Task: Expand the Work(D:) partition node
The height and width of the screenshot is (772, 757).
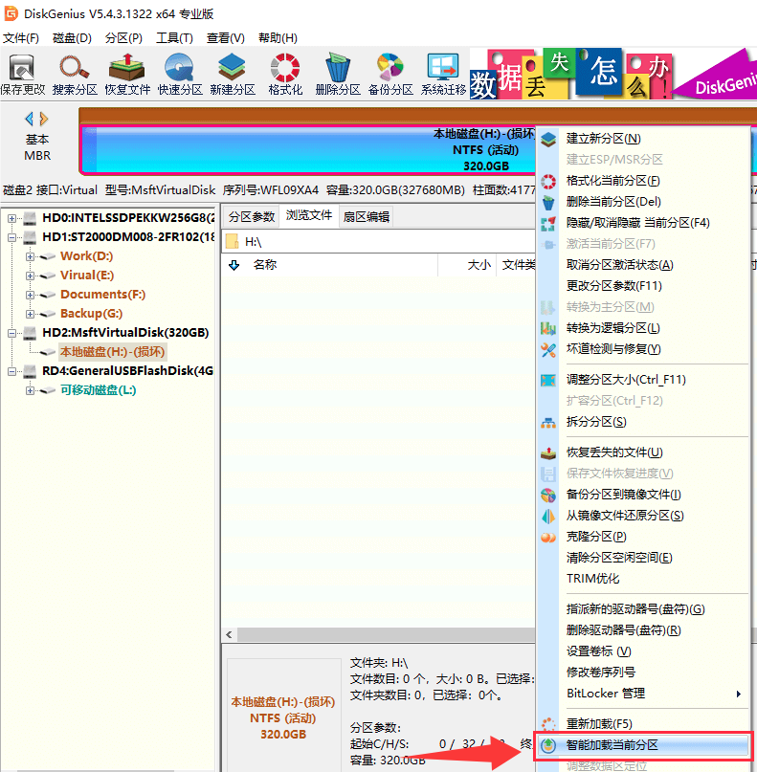Action: coord(30,256)
